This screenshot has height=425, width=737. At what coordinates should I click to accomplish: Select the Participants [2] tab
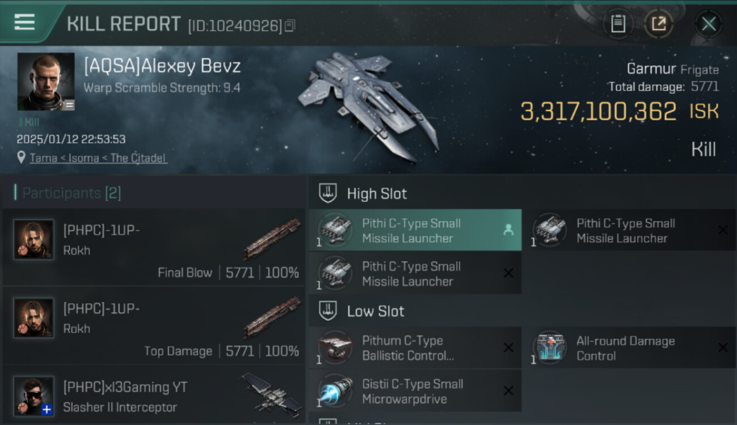68,193
